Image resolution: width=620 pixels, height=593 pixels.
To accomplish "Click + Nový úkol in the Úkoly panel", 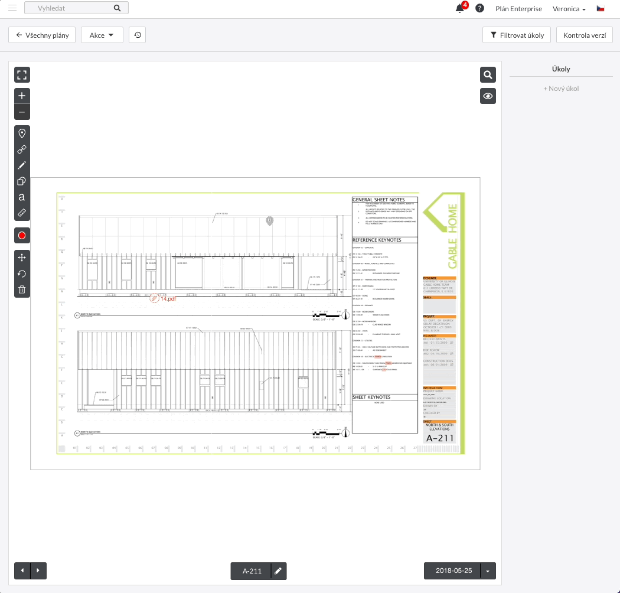I will pyautogui.click(x=560, y=88).
